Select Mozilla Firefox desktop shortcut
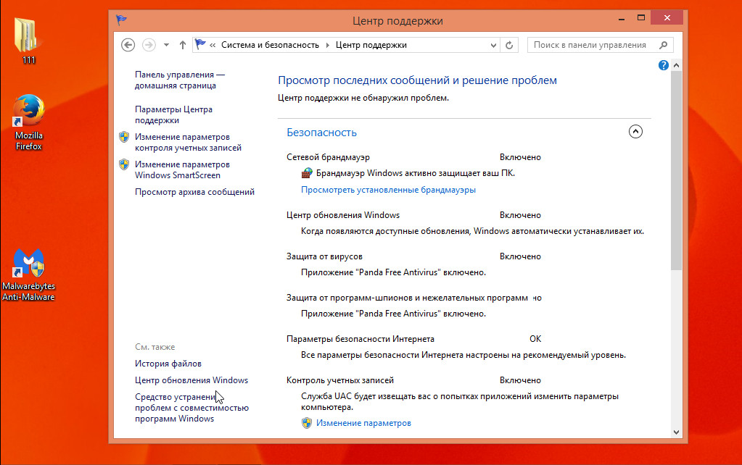 click(x=29, y=122)
